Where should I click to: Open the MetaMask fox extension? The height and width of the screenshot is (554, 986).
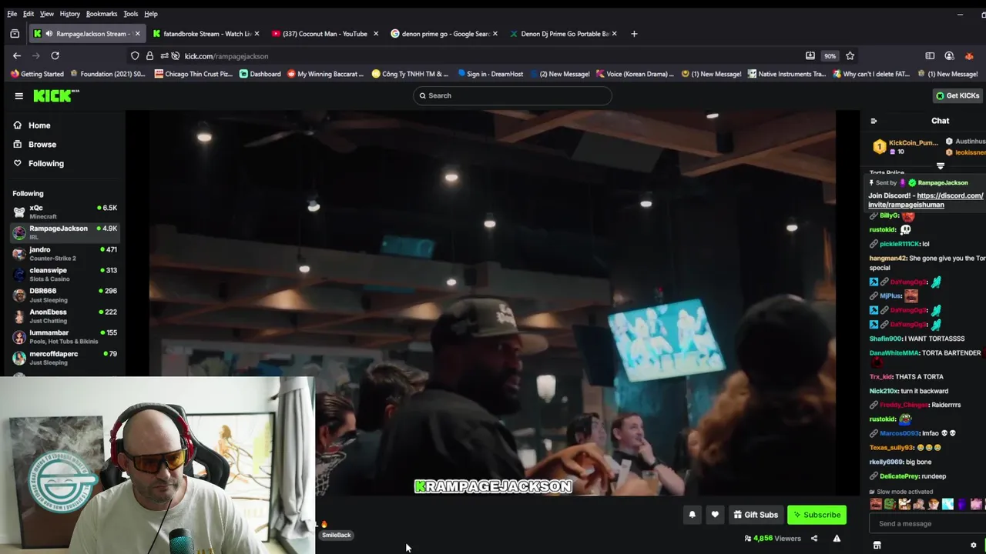pos(969,56)
